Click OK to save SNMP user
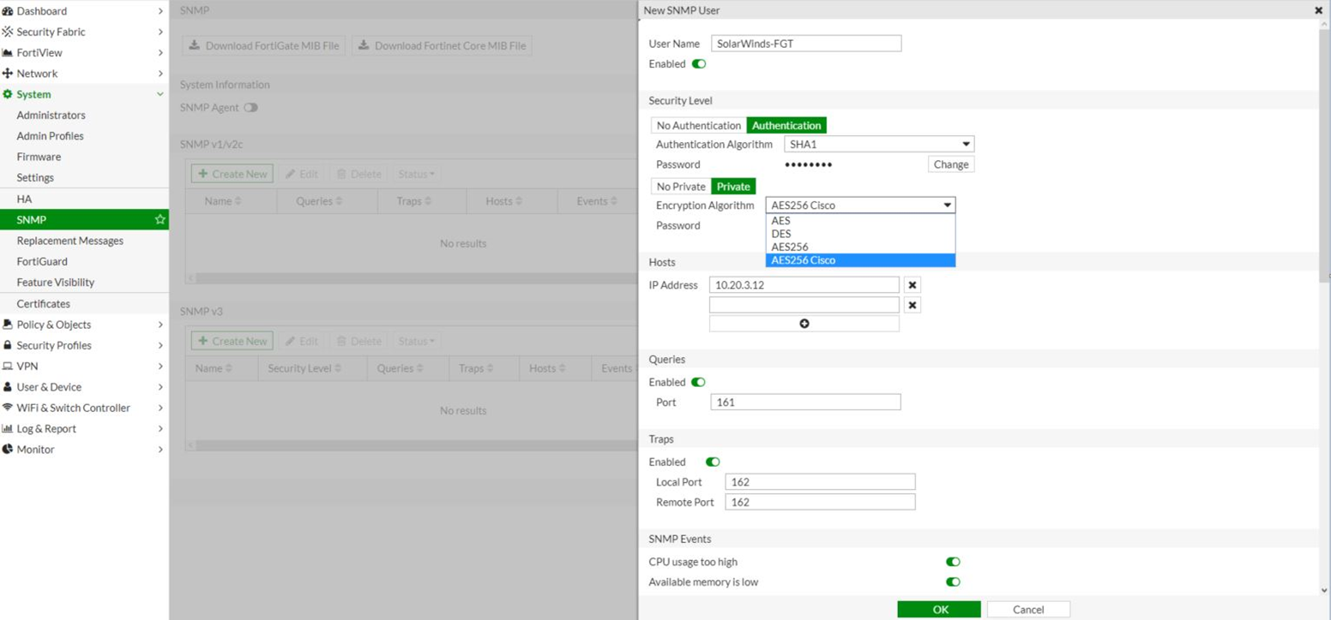Screen dimensions: 1331x620 [939, 610]
